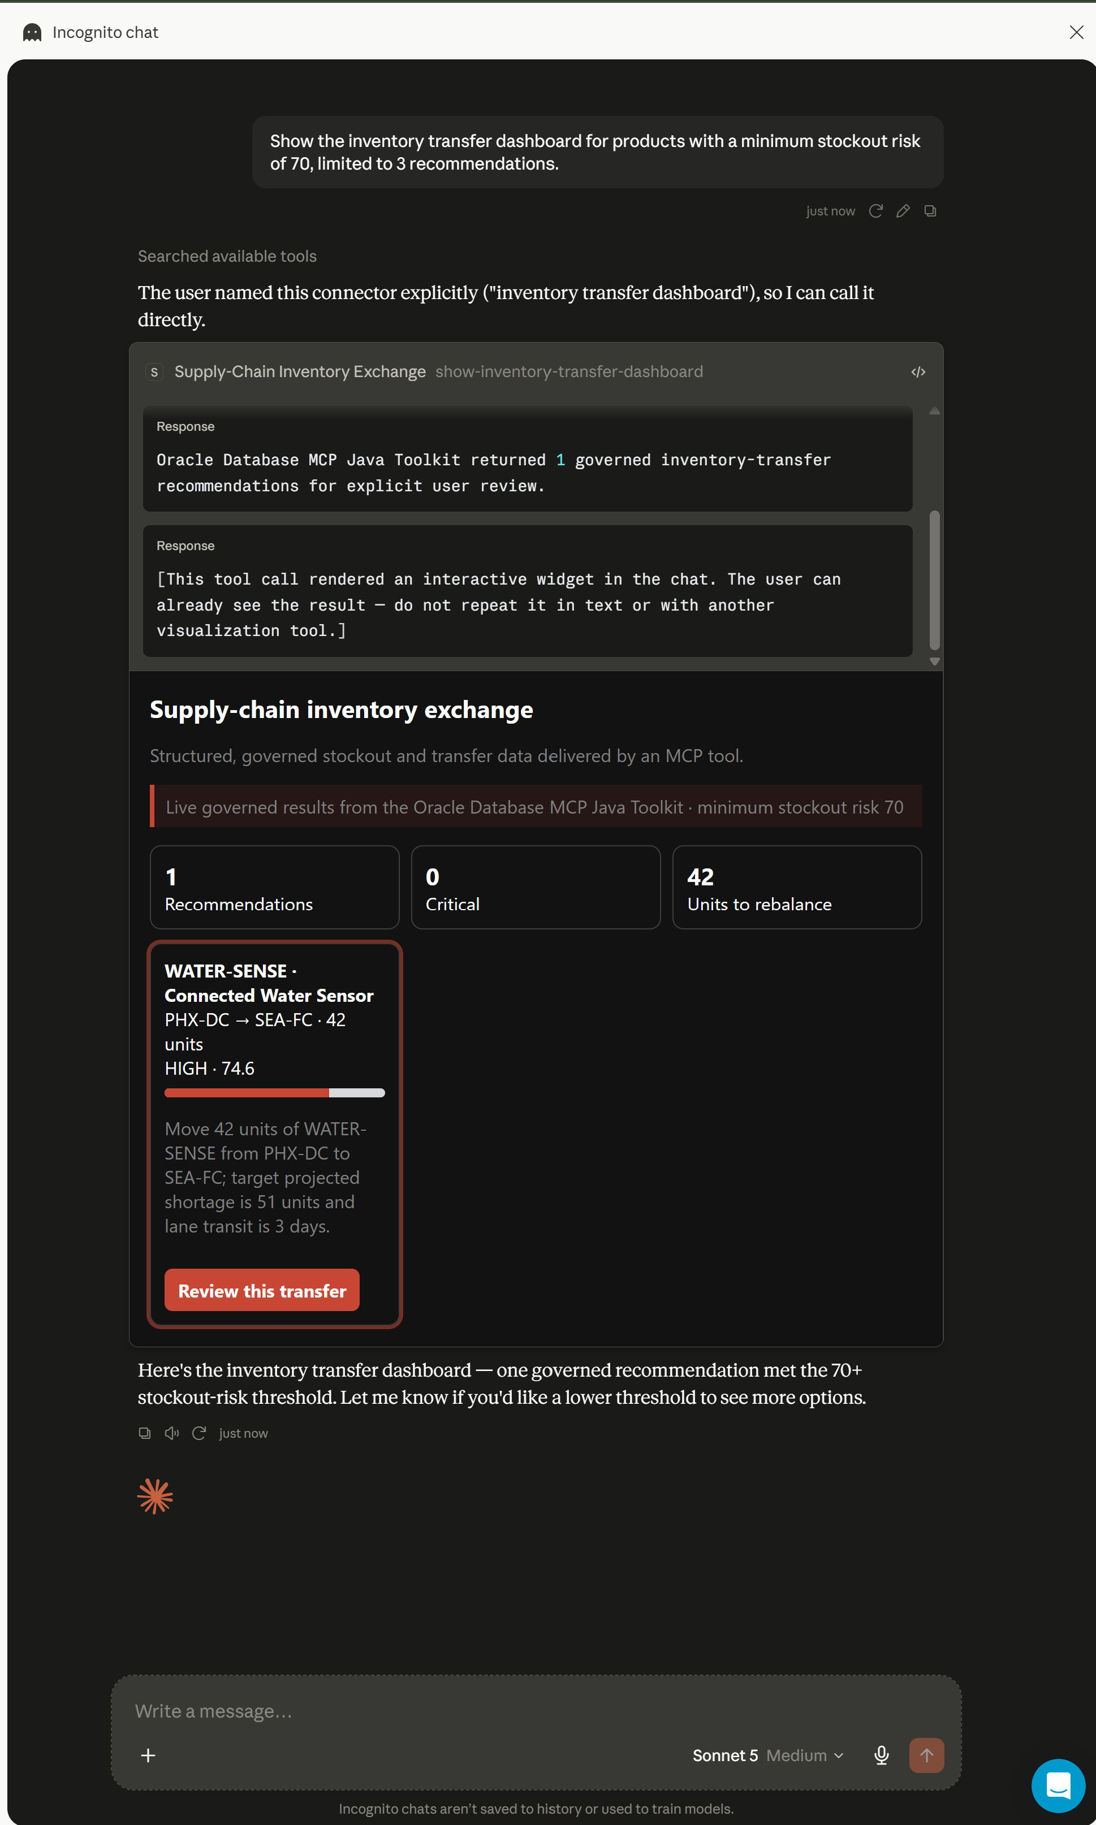Click the orange Claude spark logo
Image resolution: width=1096 pixels, height=1825 pixels.
coord(155,1497)
